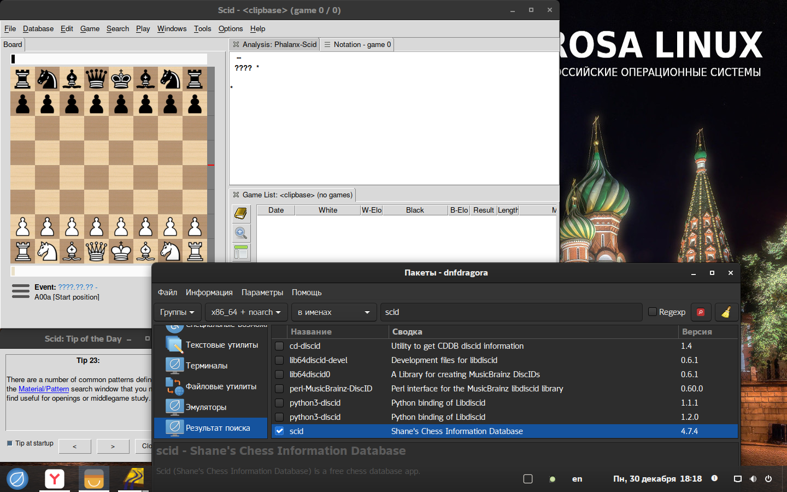Click the broom clear-search icon
Image resolution: width=787 pixels, height=492 pixels.
(x=726, y=312)
